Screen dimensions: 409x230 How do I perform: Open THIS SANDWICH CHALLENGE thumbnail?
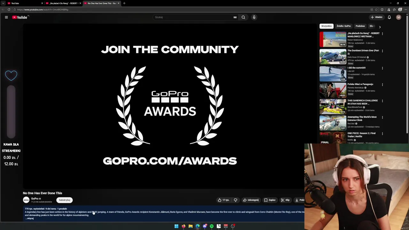[x=333, y=106]
